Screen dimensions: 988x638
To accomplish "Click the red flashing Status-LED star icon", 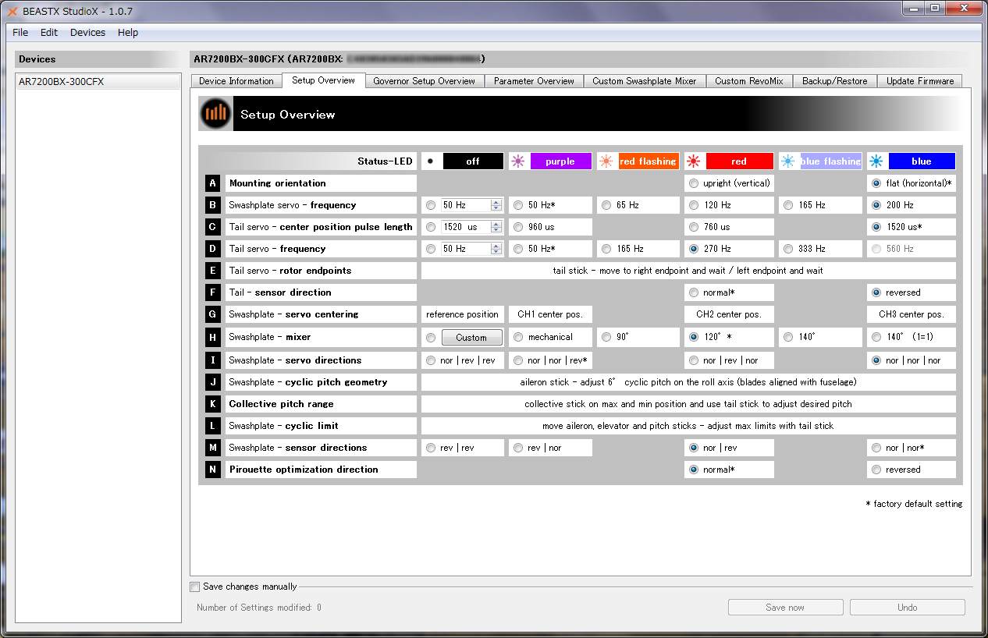I will tap(606, 161).
